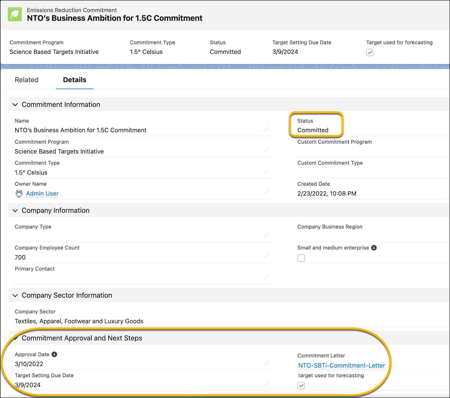This screenshot has width=450, height=398.
Task: Open the NTO-SBTi-Commitment-Letter link
Action: [x=341, y=365]
